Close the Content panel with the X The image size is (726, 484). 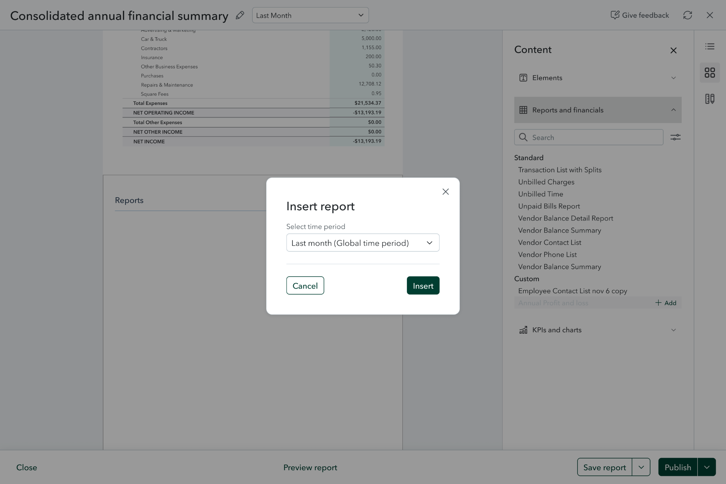point(674,50)
